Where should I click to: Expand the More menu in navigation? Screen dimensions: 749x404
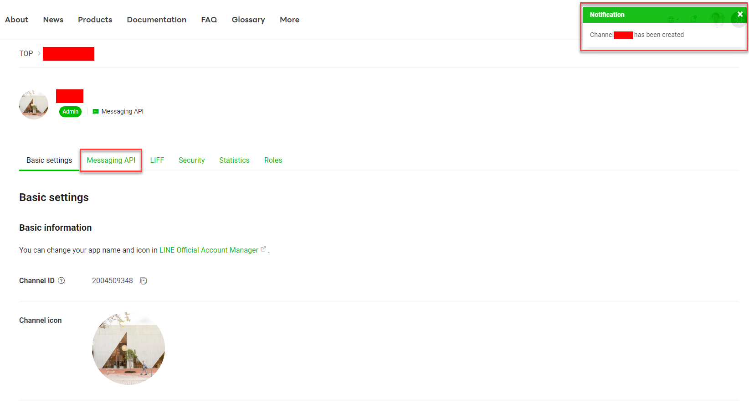(289, 20)
